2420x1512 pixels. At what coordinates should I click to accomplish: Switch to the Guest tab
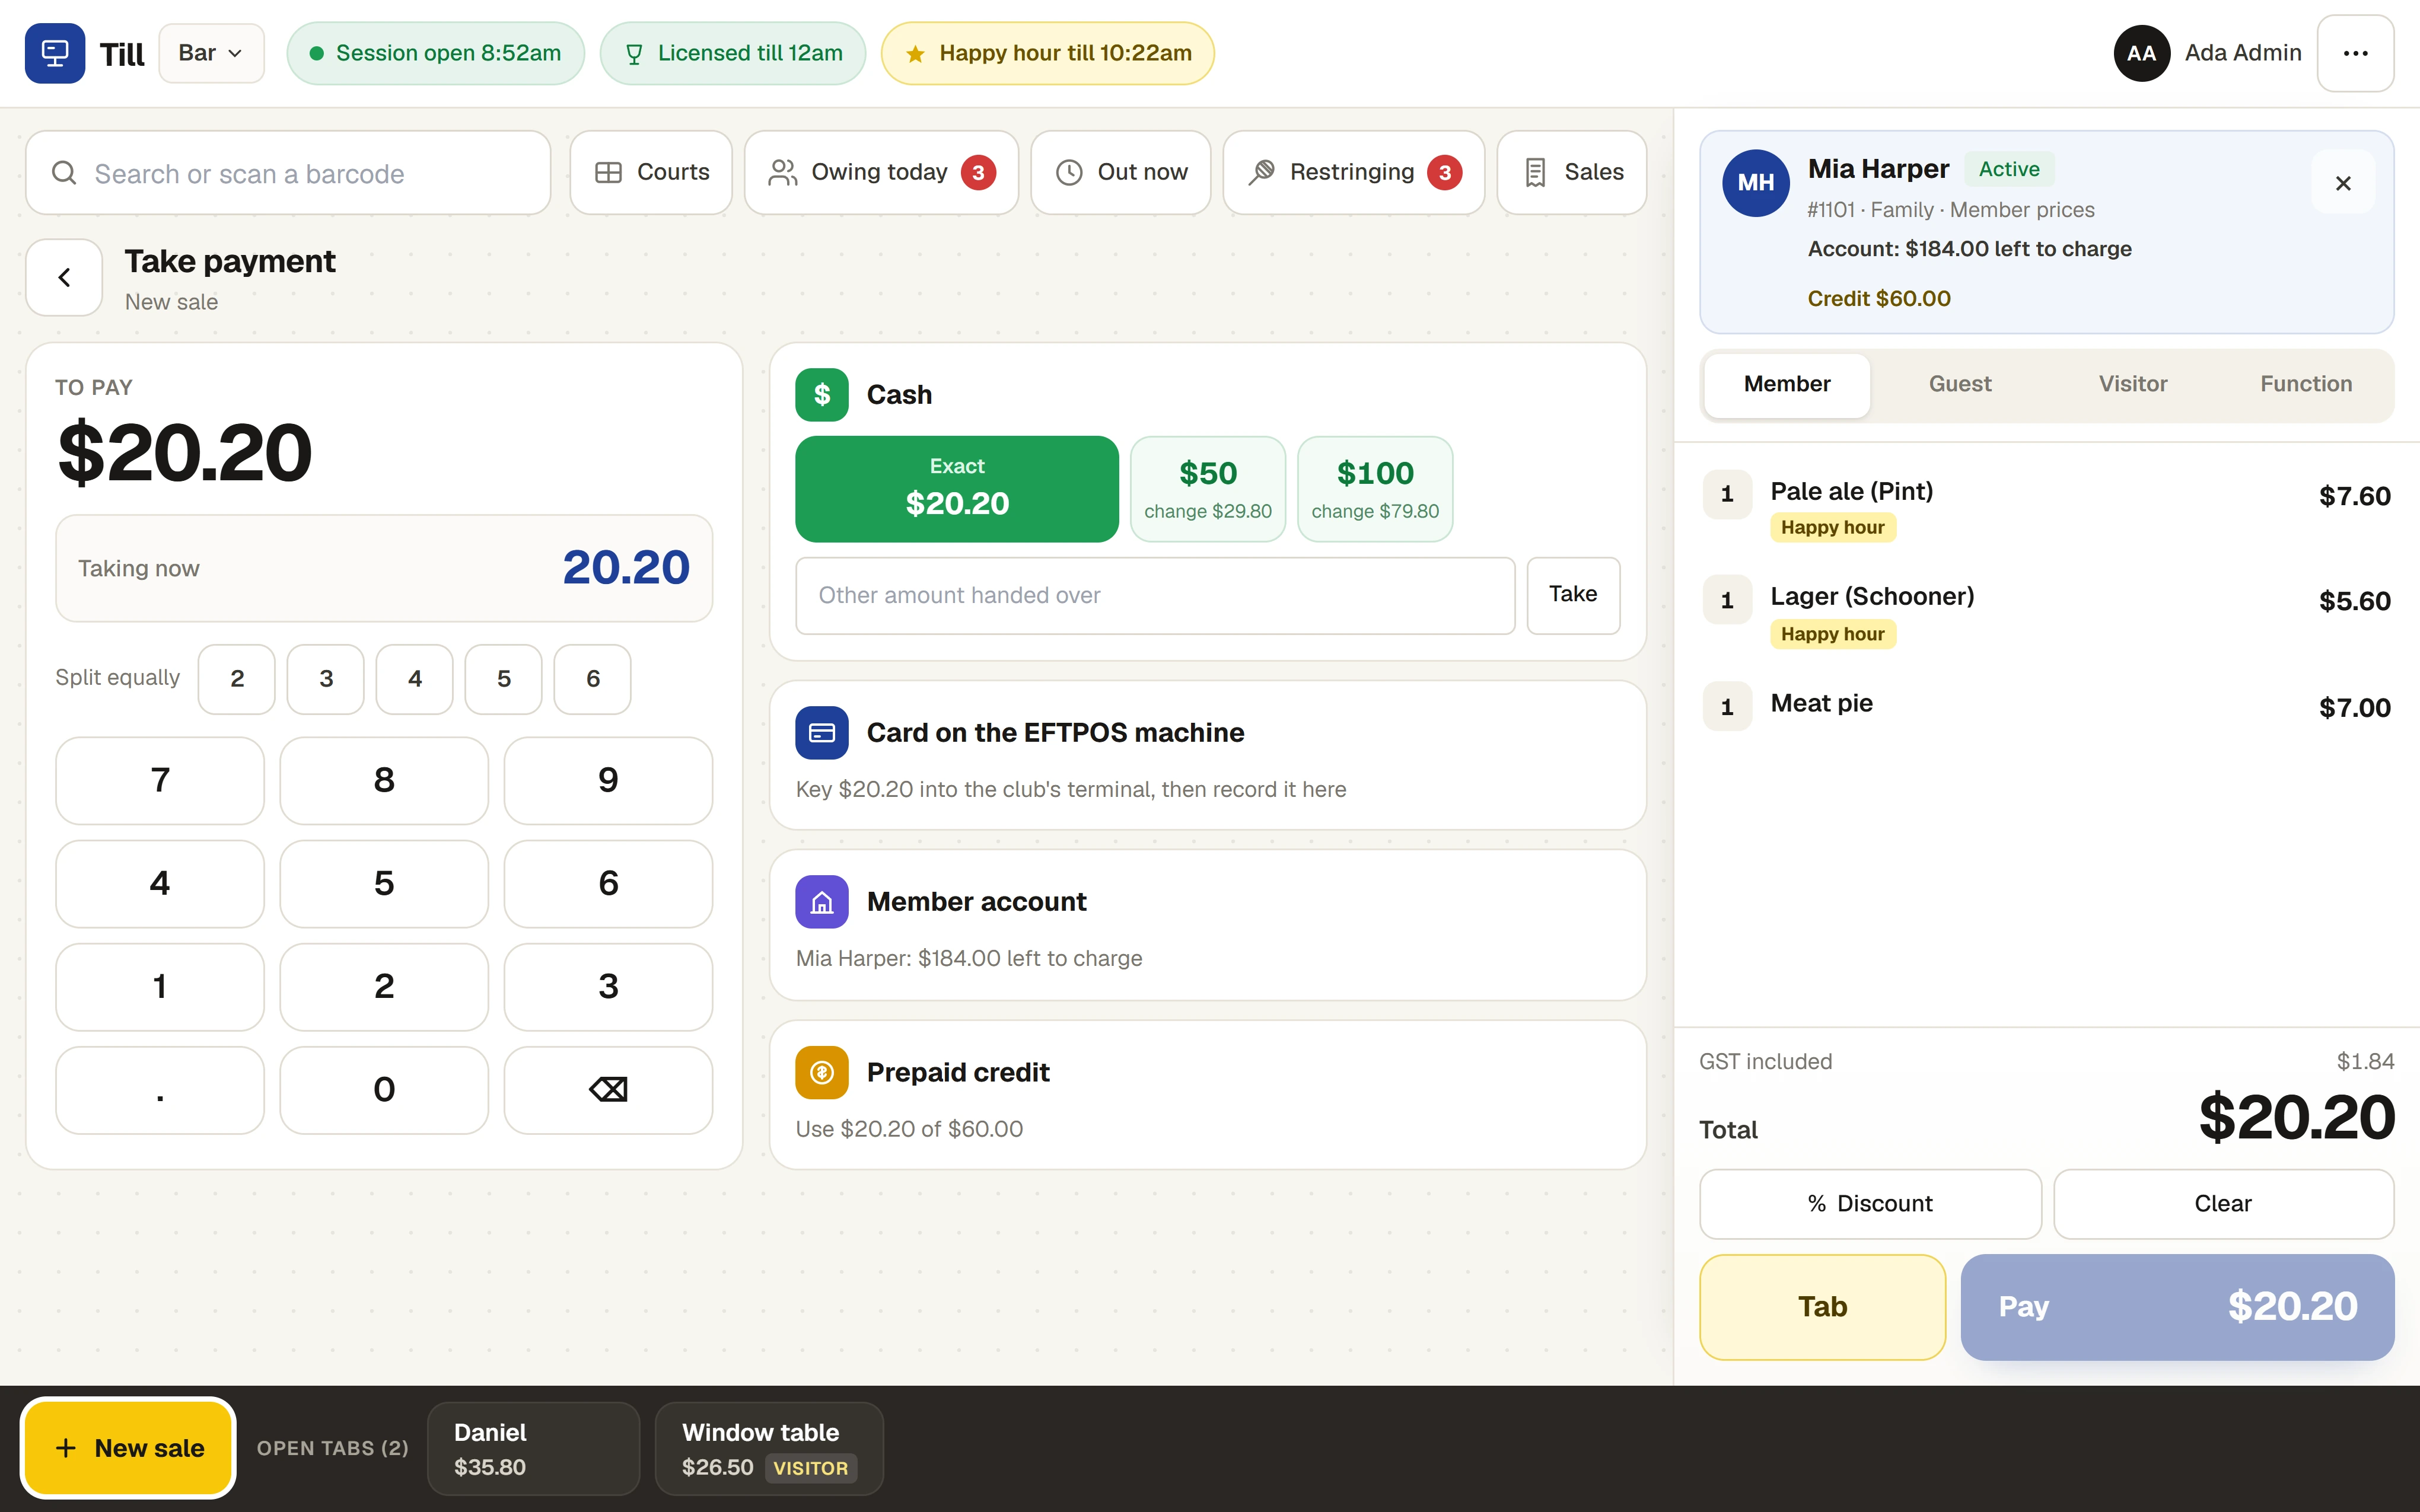(1960, 384)
